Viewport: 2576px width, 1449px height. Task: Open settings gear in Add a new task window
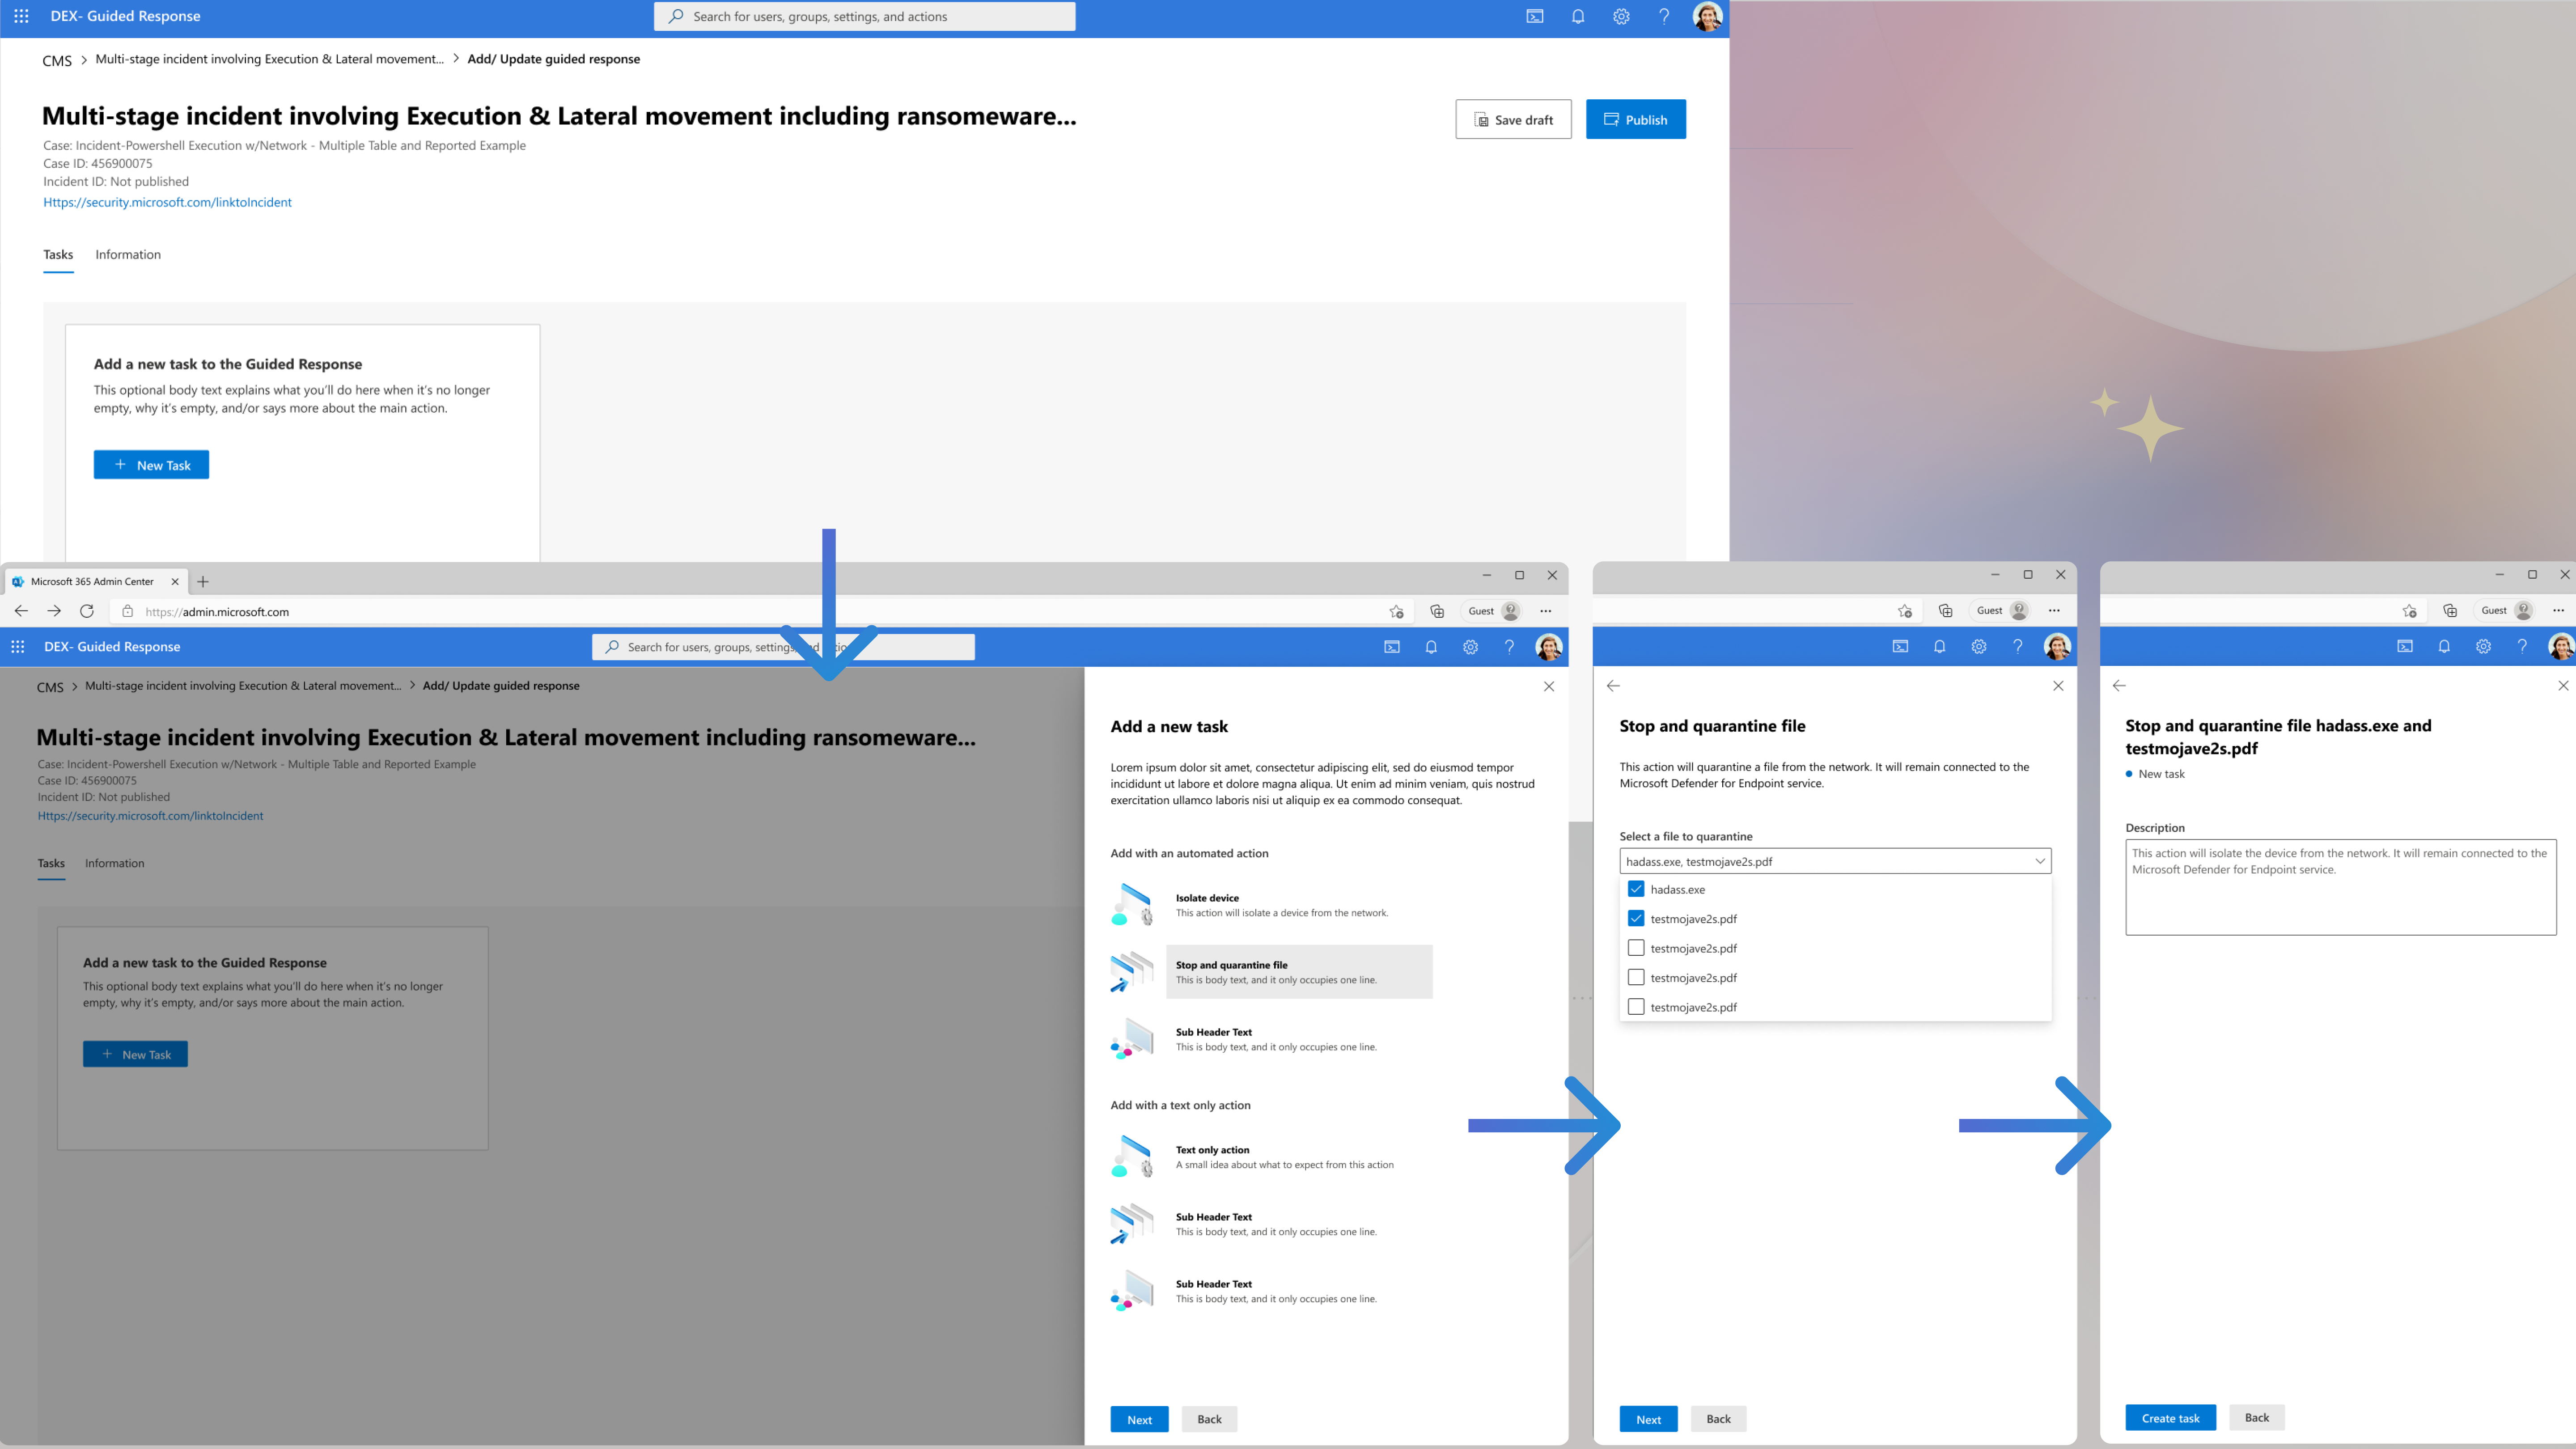pos(1470,647)
